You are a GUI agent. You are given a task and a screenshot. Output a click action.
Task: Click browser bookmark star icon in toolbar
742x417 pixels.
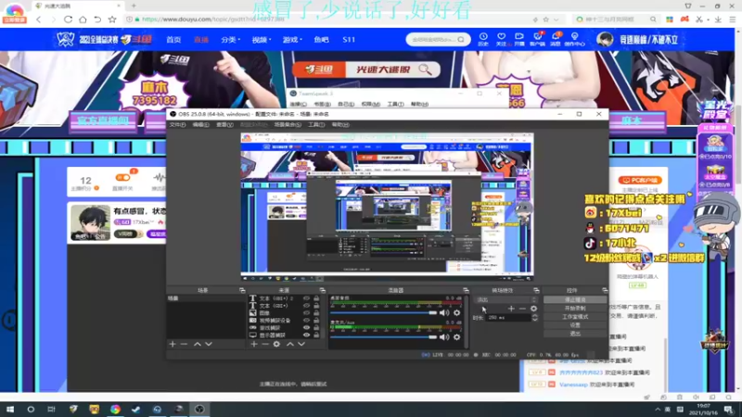click(112, 19)
